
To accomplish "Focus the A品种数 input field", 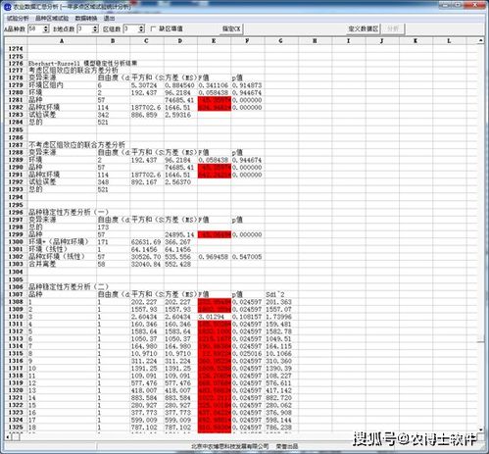I will pyautogui.click(x=35, y=28).
